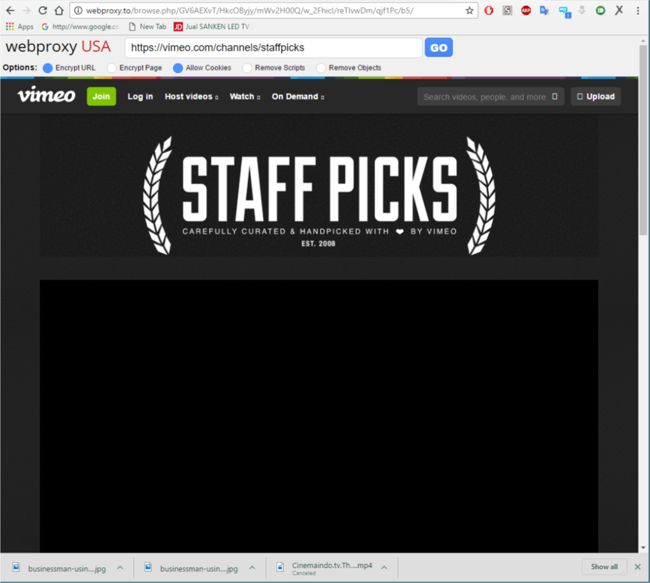The height and width of the screenshot is (583, 650).
Task: Expand options for first businessman jpg download
Action: (x=120, y=568)
